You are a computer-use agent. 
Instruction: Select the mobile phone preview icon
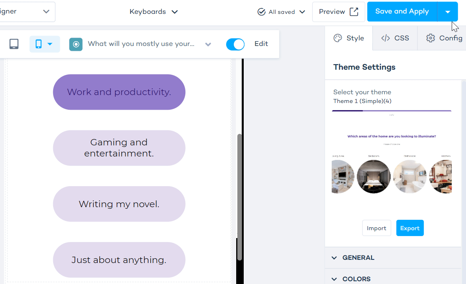[x=39, y=44]
